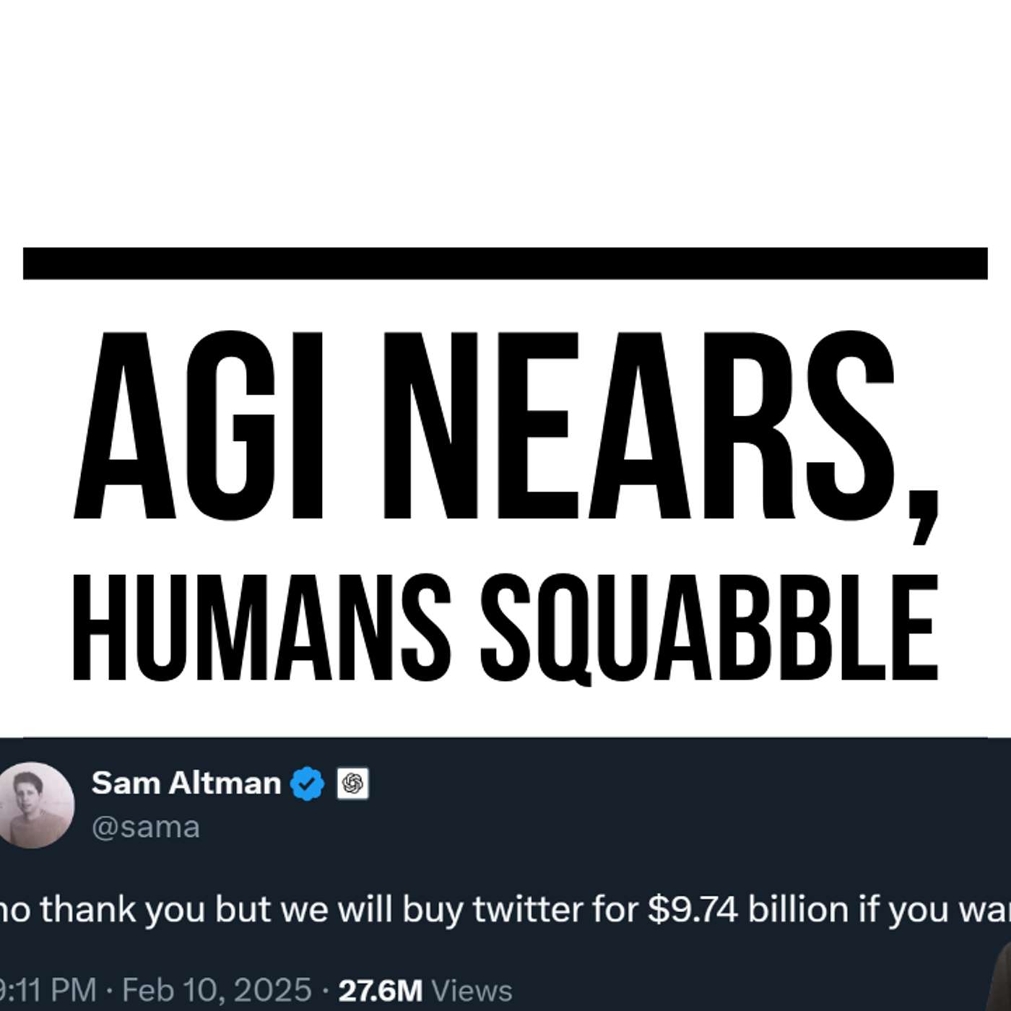Click the Sam Altman display name
The image size is (1011, 1011).
(x=186, y=783)
